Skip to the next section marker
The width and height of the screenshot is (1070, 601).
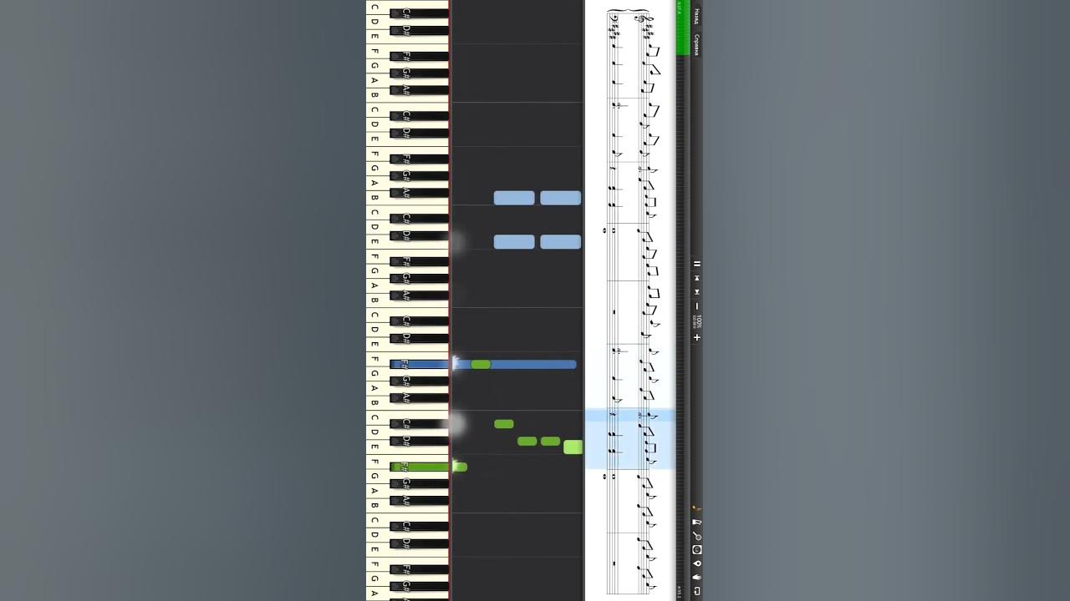697,292
